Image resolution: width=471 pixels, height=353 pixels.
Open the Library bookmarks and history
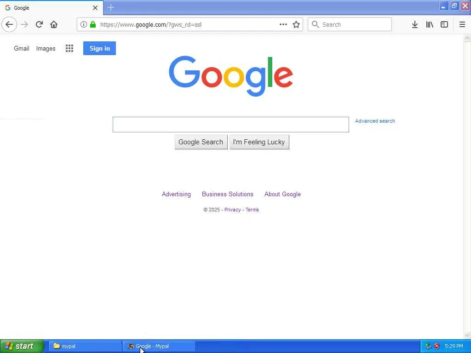coord(430,24)
